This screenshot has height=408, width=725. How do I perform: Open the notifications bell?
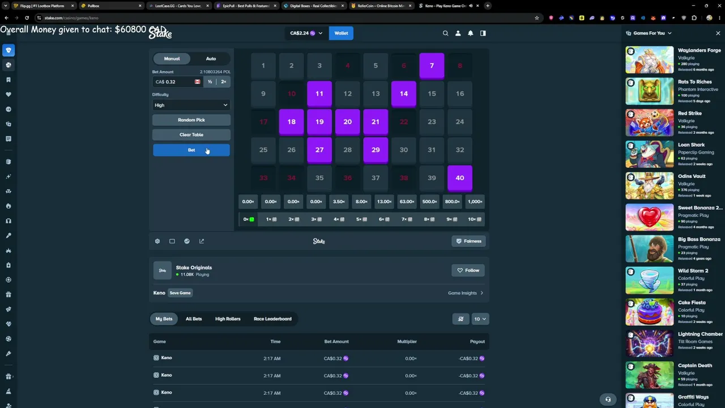pyautogui.click(x=470, y=33)
